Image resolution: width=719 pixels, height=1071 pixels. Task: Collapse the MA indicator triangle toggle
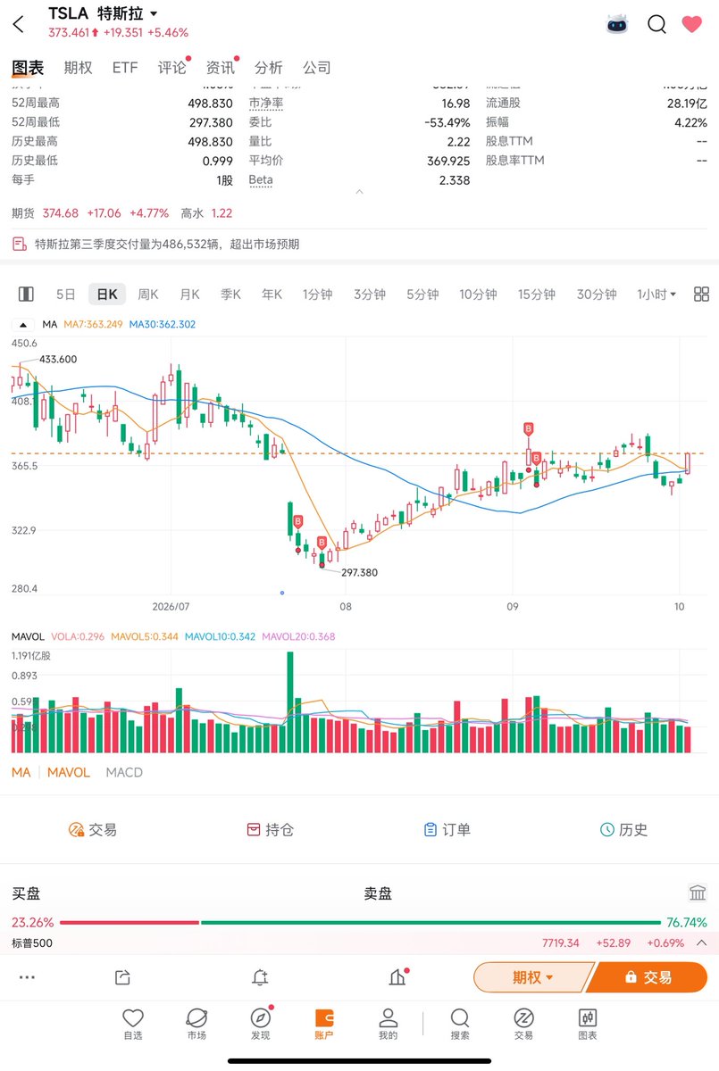23,325
